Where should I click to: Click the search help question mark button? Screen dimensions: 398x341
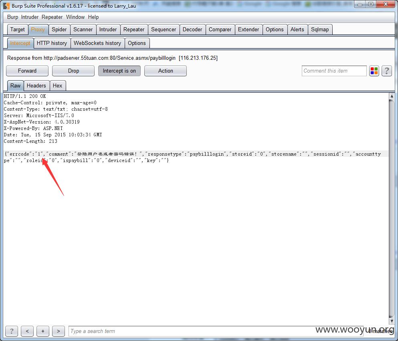point(12,331)
